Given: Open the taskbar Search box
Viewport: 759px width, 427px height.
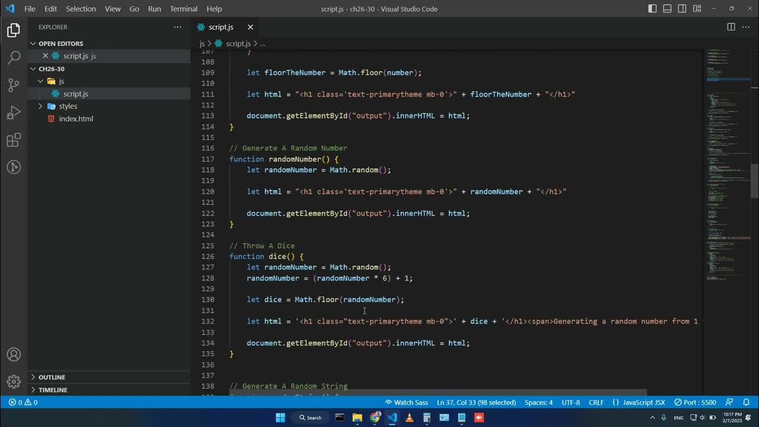Looking at the screenshot, I should pos(310,418).
